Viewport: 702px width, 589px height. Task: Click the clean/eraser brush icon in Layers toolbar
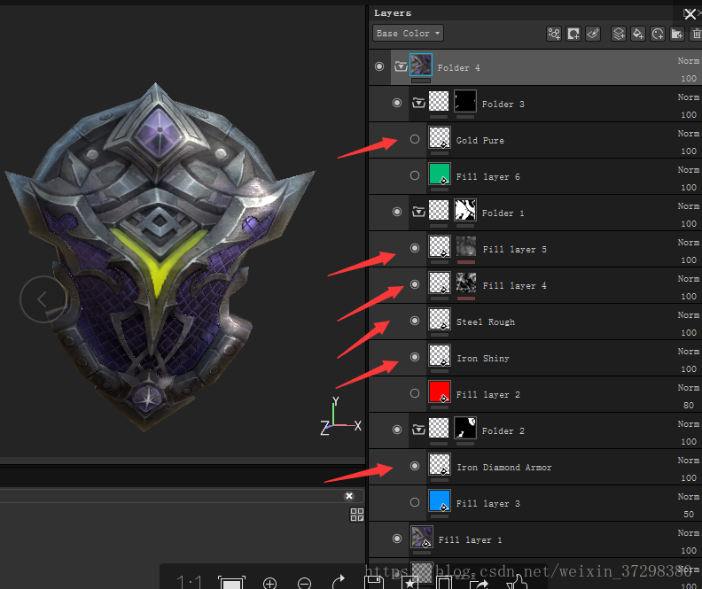(593, 34)
